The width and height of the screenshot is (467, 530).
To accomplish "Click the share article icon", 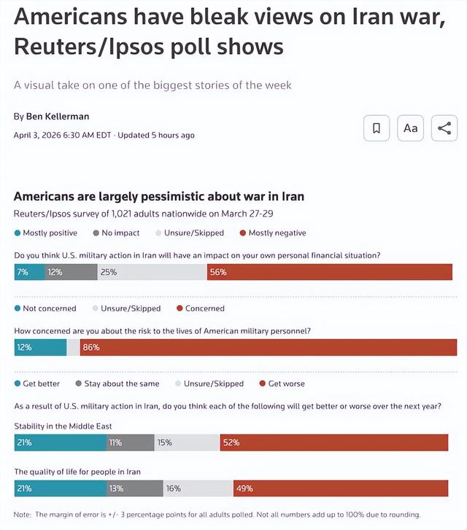I will (444, 128).
